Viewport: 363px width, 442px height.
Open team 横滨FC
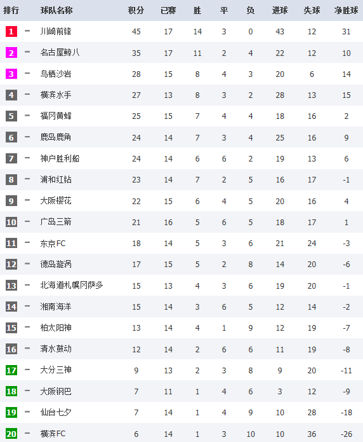tap(53, 434)
